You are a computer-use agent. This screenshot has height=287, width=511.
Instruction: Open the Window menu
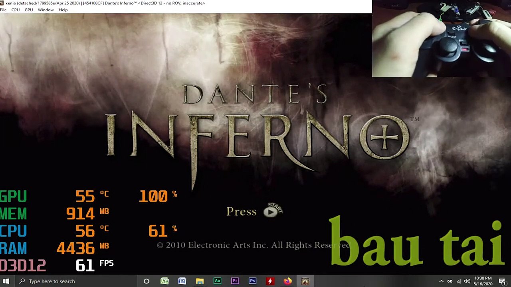[x=46, y=10]
